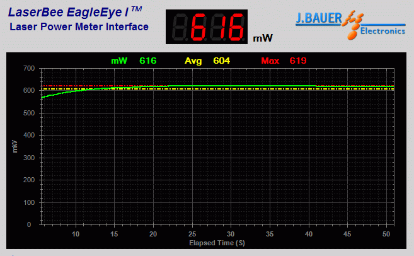Click the 20 seconds x-axis label

pos(153,234)
